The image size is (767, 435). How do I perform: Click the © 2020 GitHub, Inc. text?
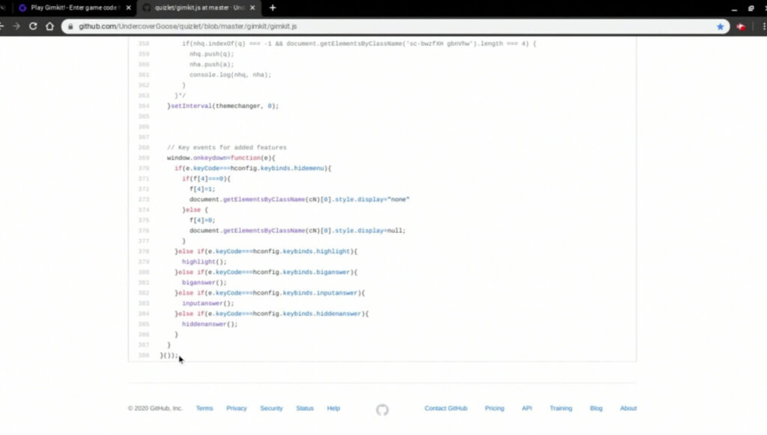(155, 408)
